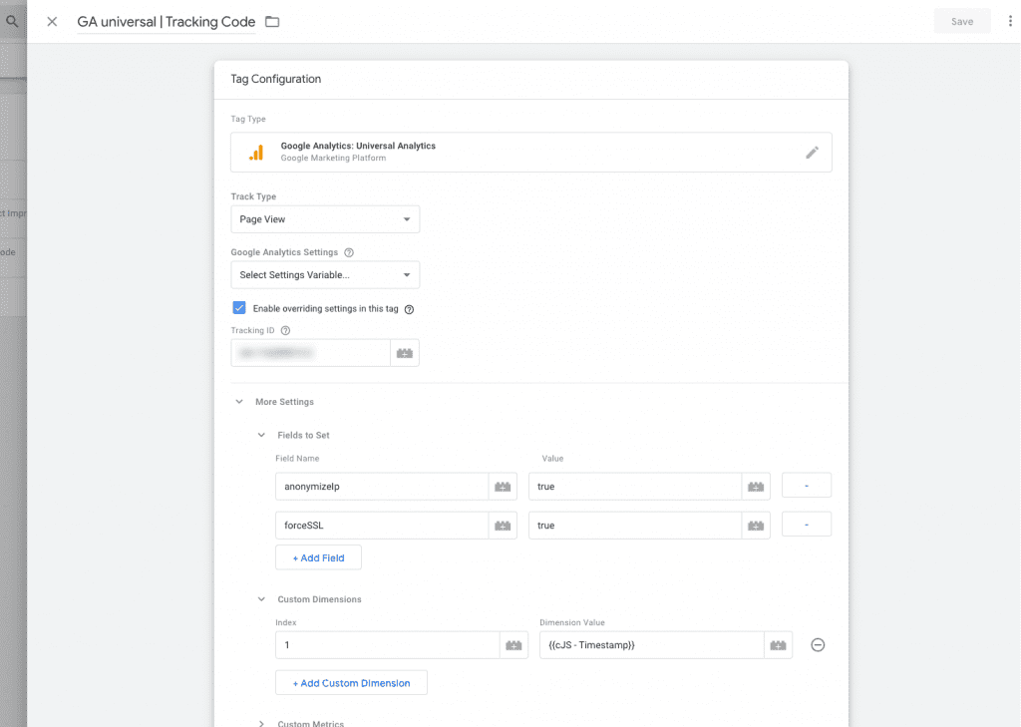Click the Google Analytics bar chart logo
1021x727 pixels.
tap(256, 153)
